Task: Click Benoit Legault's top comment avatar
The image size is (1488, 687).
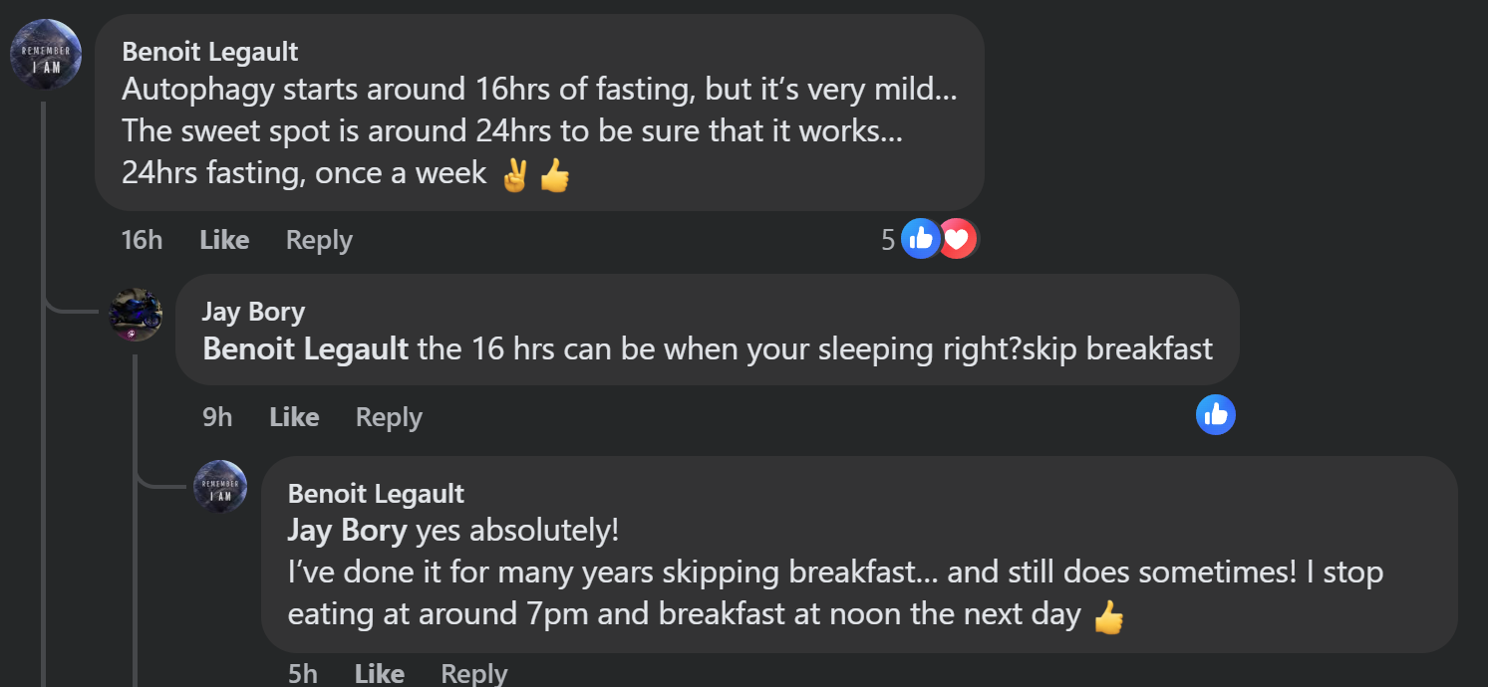Action: coord(46,55)
